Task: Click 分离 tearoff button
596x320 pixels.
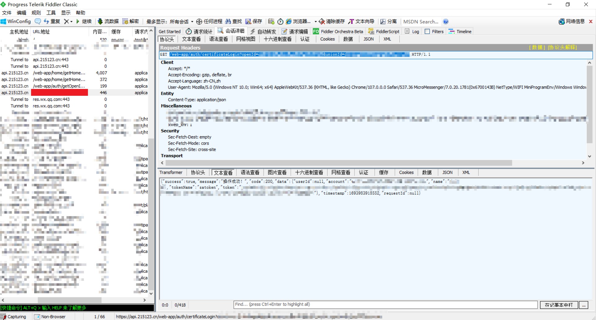Action: pyautogui.click(x=388, y=21)
